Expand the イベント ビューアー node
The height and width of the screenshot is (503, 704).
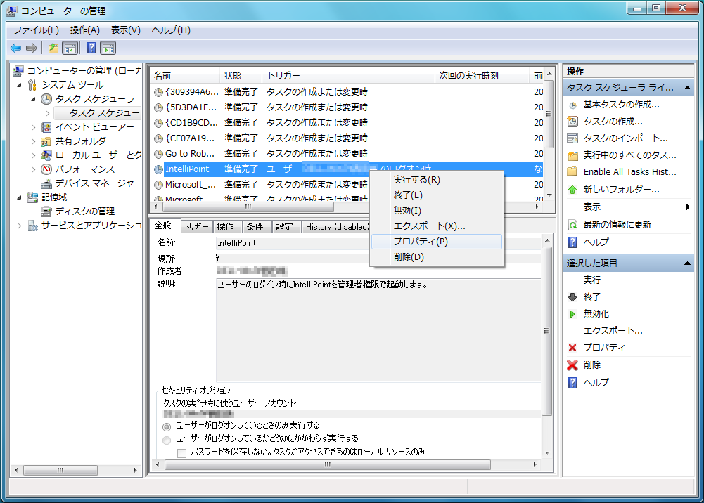(x=33, y=127)
